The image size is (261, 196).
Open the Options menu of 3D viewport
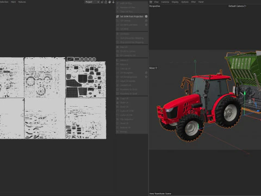tap(185, 2)
